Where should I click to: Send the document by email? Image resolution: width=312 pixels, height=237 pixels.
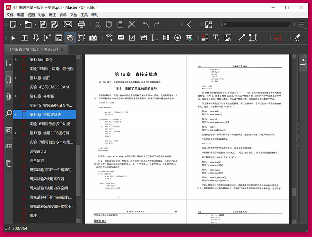pos(68,25)
